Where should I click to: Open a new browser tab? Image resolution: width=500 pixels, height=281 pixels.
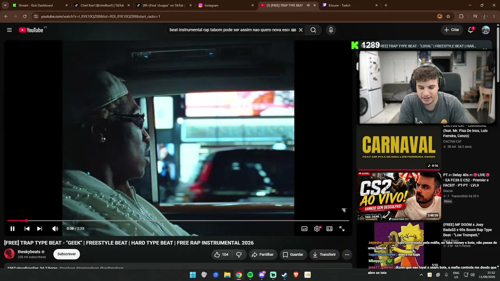click(386, 5)
